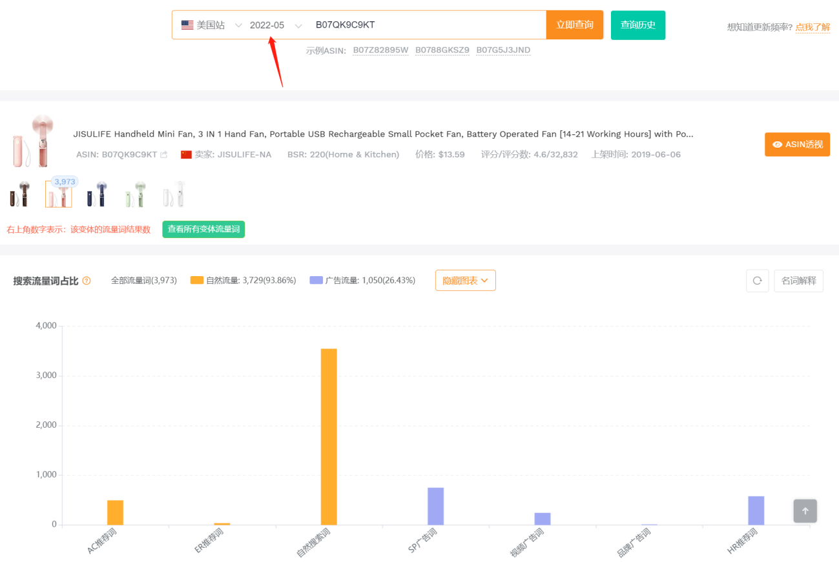Click the ASIN input field
The image size is (839, 562).
426,25
